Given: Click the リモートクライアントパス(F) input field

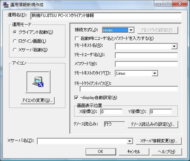Looking at the screenshot, I should (x=129, y=89).
